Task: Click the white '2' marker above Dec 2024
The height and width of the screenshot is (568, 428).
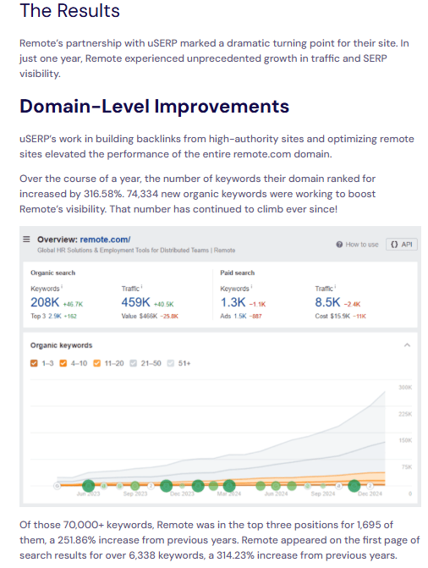Action: click(x=370, y=485)
